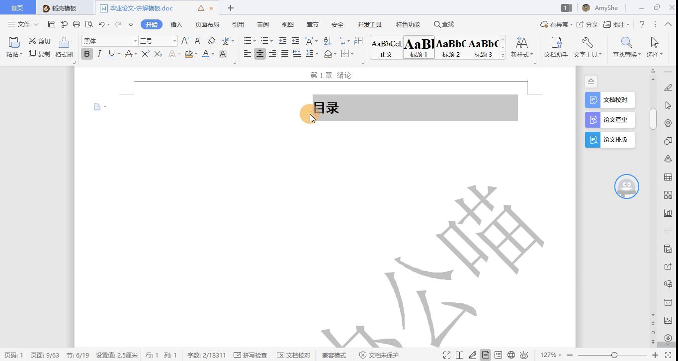678x361 pixels.
Task: Open the font name dropdown
Action: pos(135,40)
